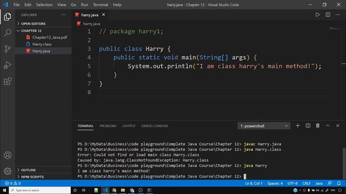Open the Search view in activity bar

(8, 33)
